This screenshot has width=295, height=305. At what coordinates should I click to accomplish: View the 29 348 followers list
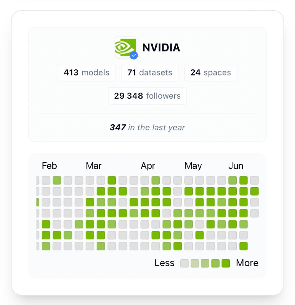pos(147,96)
